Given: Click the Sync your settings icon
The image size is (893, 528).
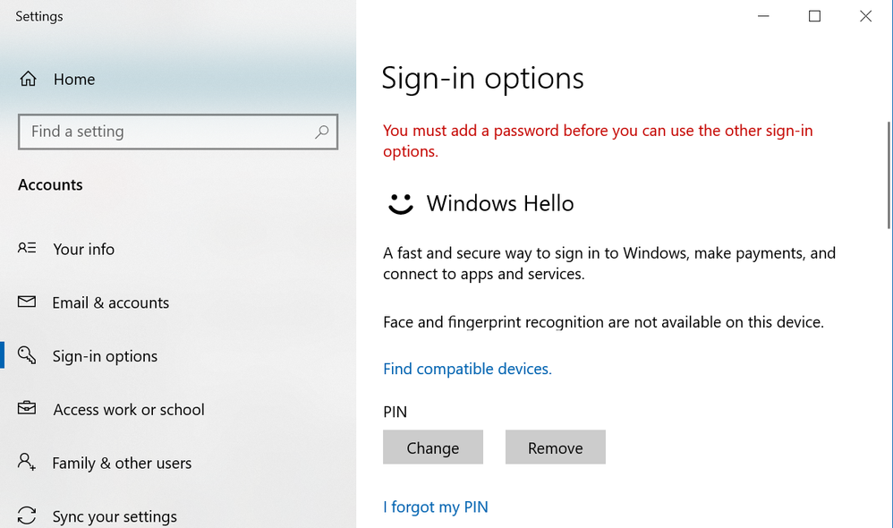Looking at the screenshot, I should pyautogui.click(x=27, y=515).
